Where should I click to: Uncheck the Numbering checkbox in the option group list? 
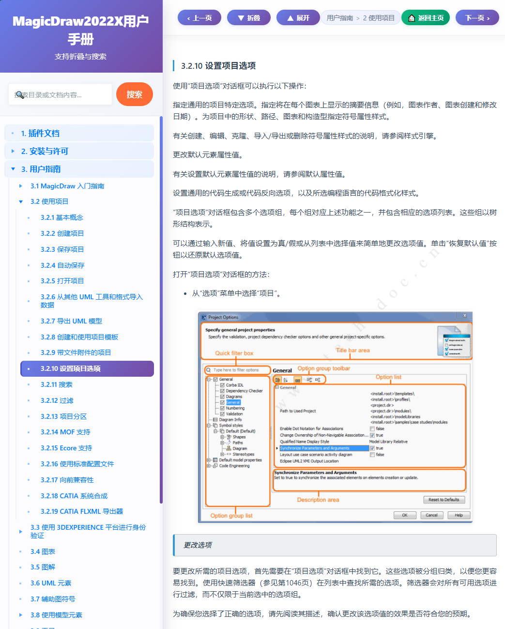click(222, 408)
